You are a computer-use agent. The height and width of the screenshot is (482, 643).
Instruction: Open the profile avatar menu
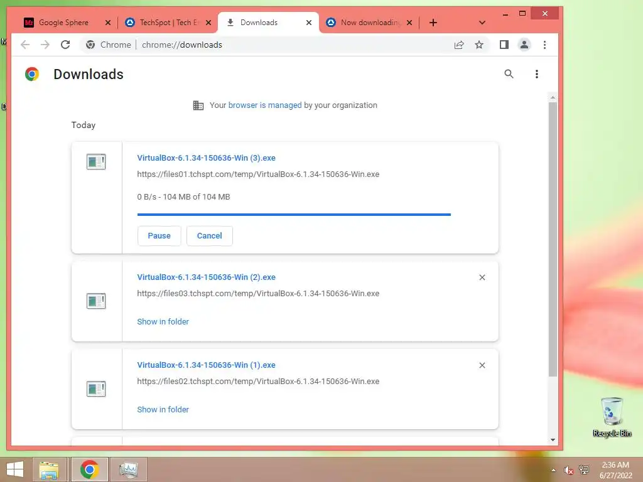coord(524,45)
